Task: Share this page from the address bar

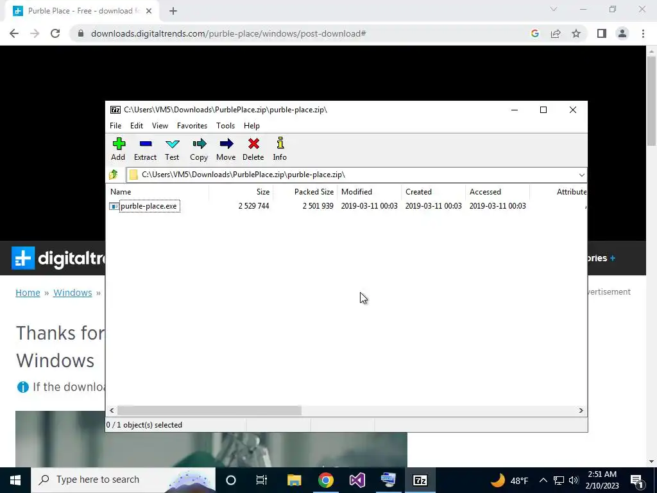Action: coord(556,33)
